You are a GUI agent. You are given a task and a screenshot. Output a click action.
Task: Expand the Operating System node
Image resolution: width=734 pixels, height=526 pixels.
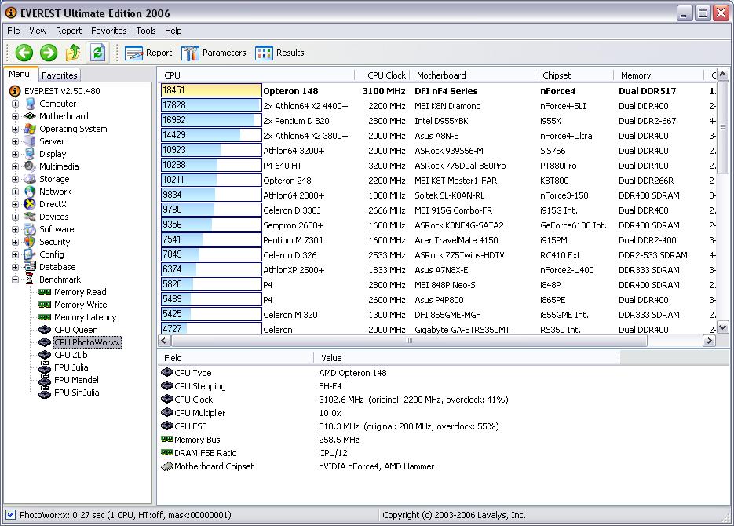pyautogui.click(x=16, y=130)
